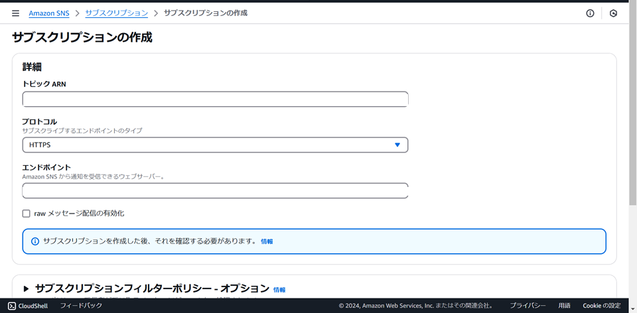Image resolution: width=637 pixels, height=313 pixels.
Task: Click the サブスクリプションの作成 breadcrumb text
Action: (206, 13)
